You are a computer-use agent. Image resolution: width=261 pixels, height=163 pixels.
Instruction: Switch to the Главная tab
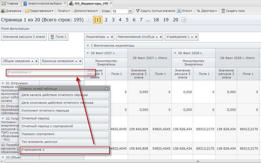point(10,3)
